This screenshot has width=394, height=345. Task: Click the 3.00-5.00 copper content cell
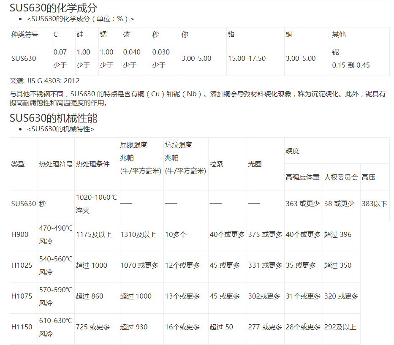[301, 58]
